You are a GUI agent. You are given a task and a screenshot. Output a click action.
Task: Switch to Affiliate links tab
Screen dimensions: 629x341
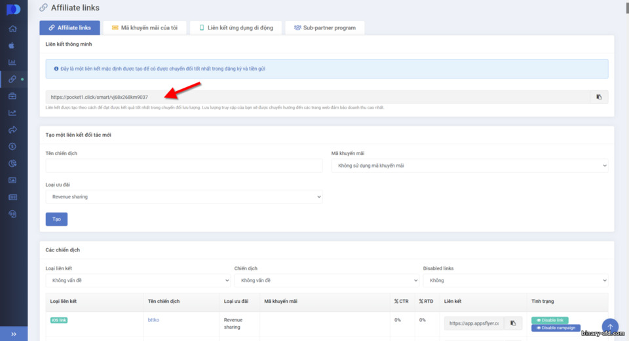click(70, 27)
